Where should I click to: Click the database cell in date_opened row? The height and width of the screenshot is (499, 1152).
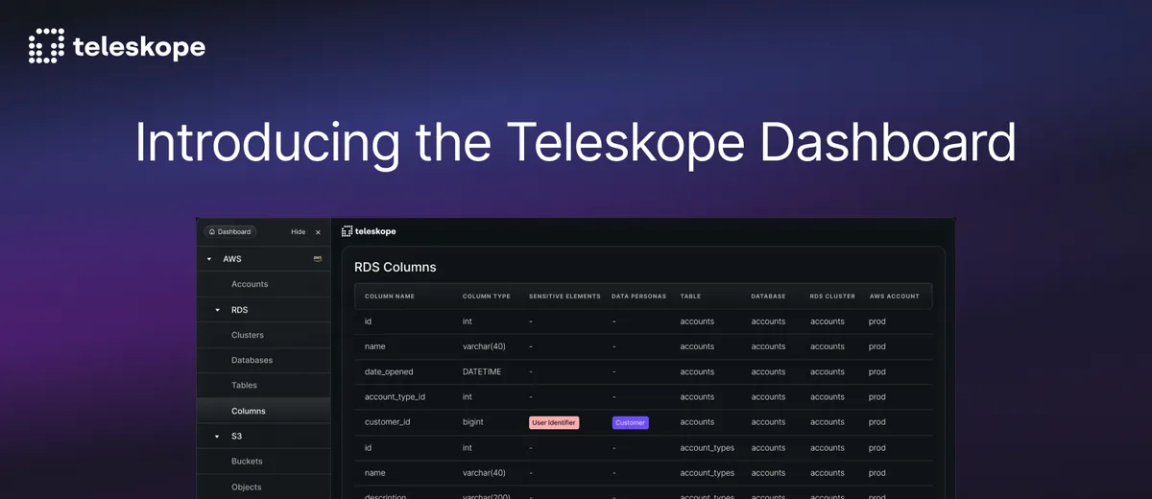(x=768, y=371)
